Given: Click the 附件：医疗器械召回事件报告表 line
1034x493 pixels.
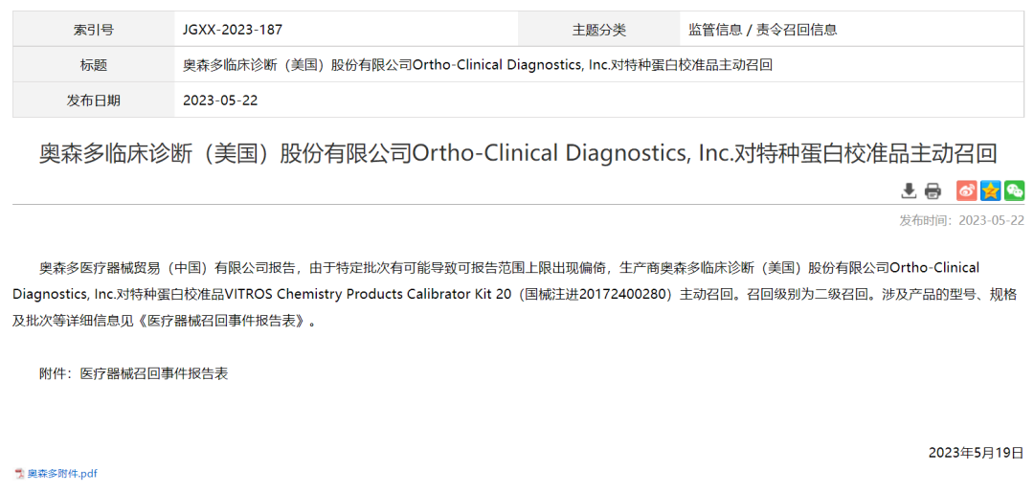Looking at the screenshot, I should [133, 373].
